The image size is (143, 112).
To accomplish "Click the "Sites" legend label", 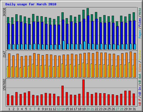I will pos(140,68).
